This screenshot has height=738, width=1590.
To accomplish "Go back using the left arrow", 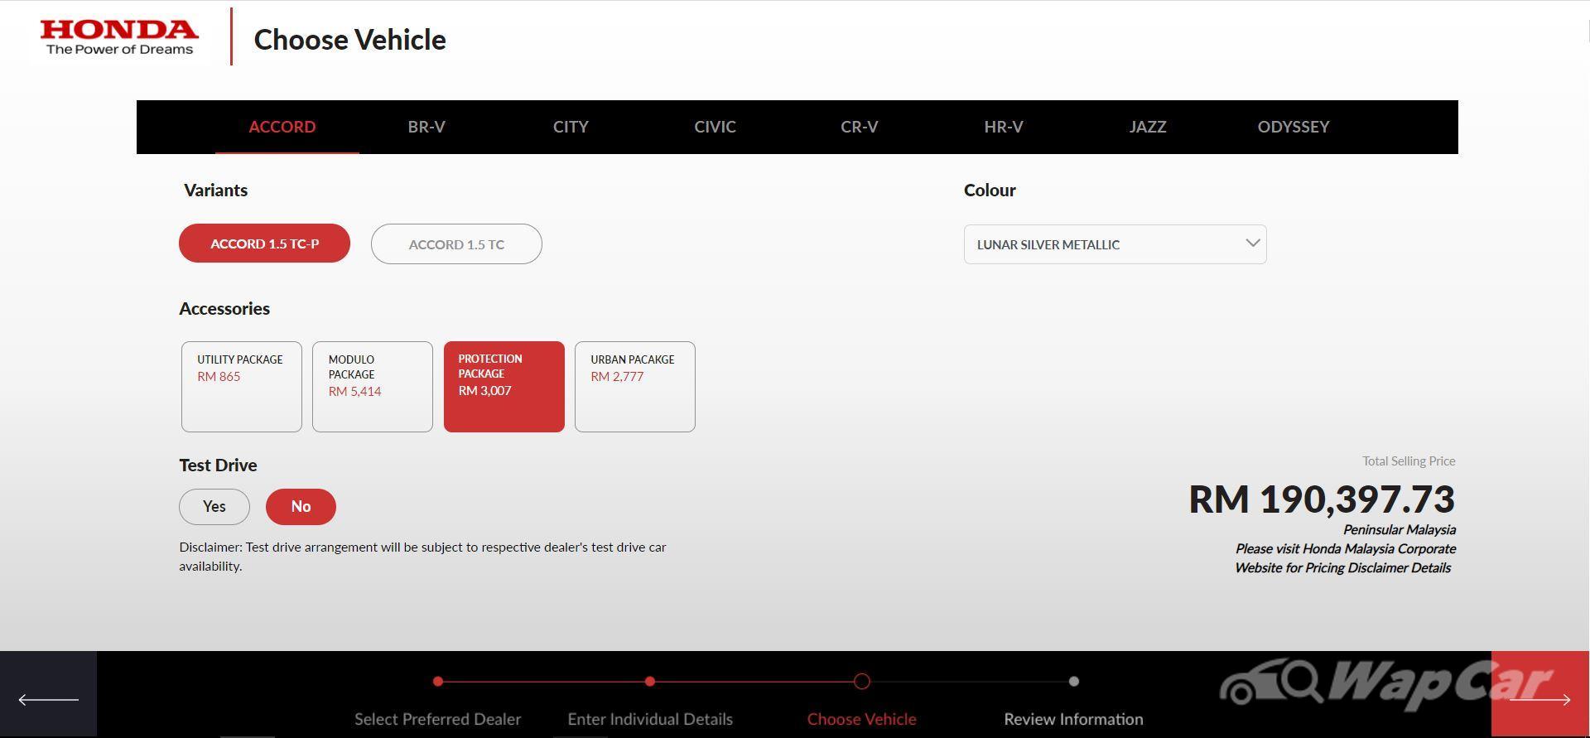I will [x=48, y=694].
